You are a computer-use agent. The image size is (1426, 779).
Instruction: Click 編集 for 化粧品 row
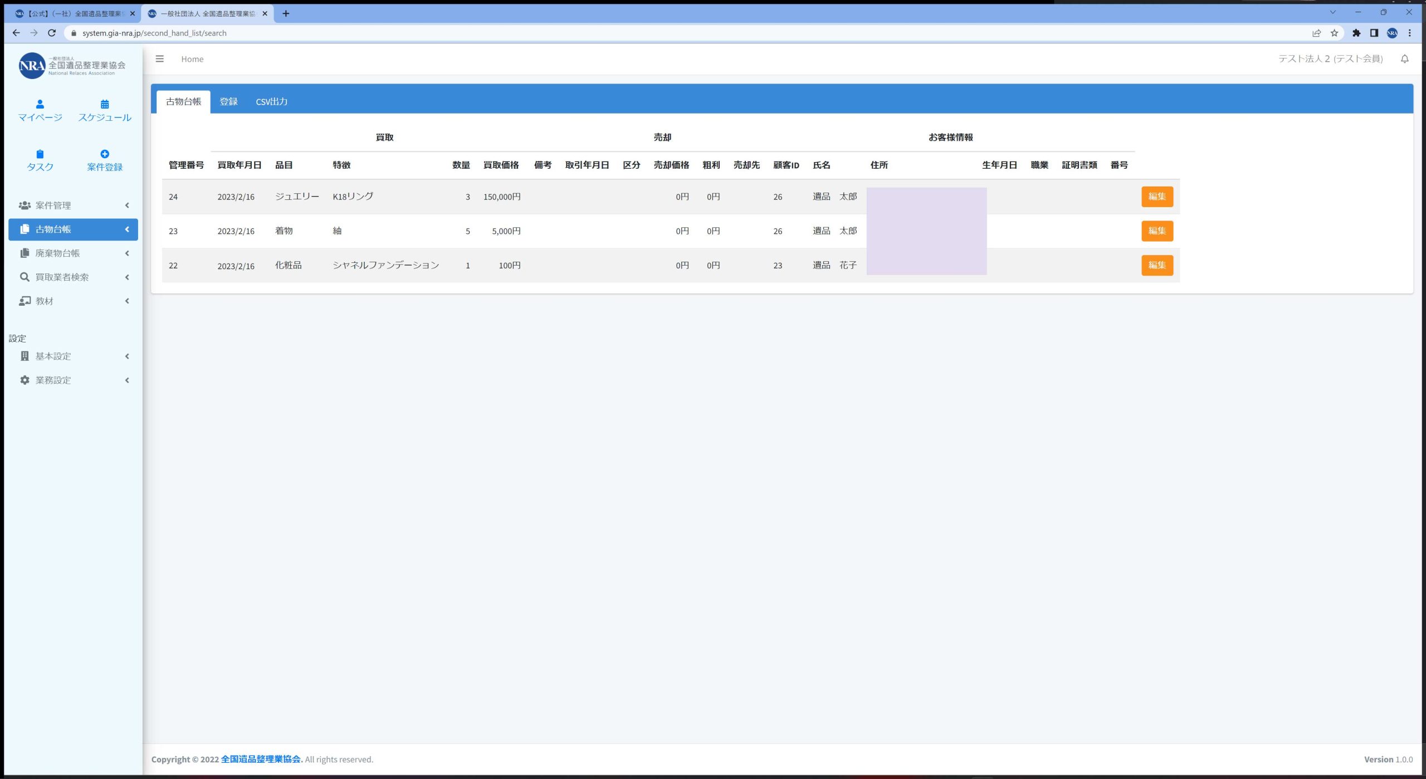tap(1156, 266)
